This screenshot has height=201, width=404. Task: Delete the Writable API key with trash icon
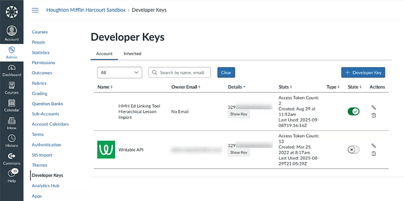373,154
